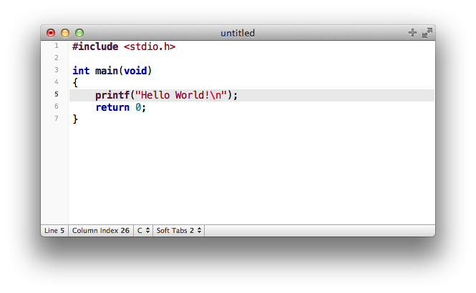Image resolution: width=476 pixels, height=293 pixels.
Task: Open the C language selector dropdown
Action: coord(143,231)
